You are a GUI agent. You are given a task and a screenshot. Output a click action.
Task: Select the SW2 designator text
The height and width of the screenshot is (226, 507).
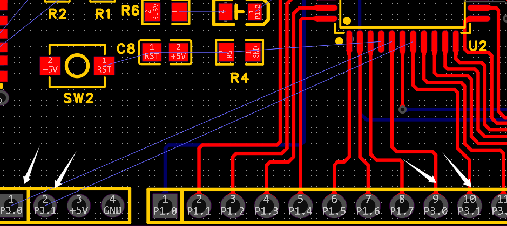point(78,98)
